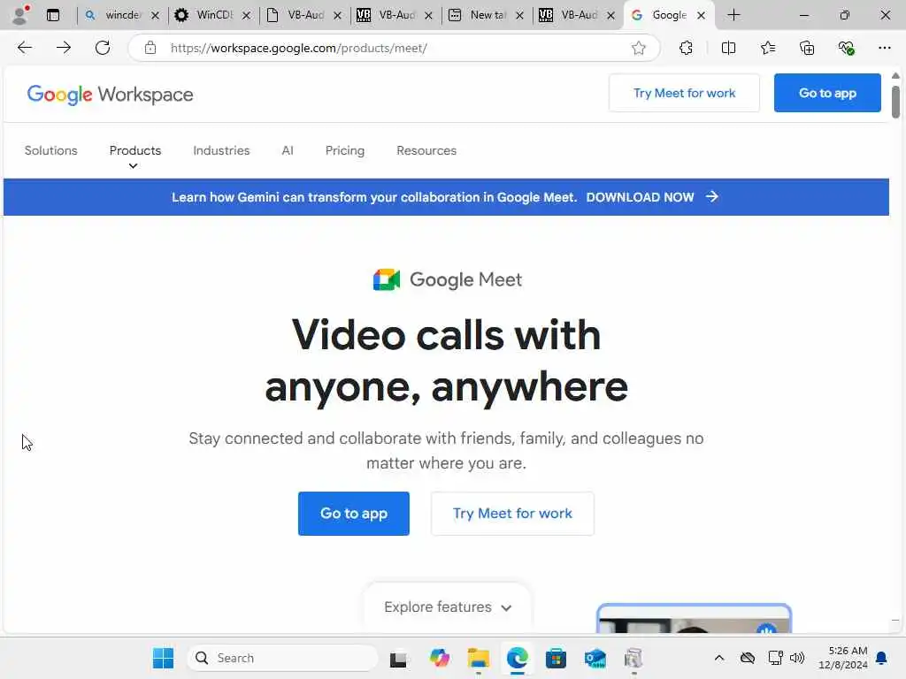This screenshot has height=679, width=906.
Task: Open the AI nav item
Action: pyautogui.click(x=288, y=150)
